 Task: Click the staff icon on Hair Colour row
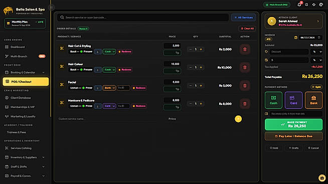(x=98, y=69)
